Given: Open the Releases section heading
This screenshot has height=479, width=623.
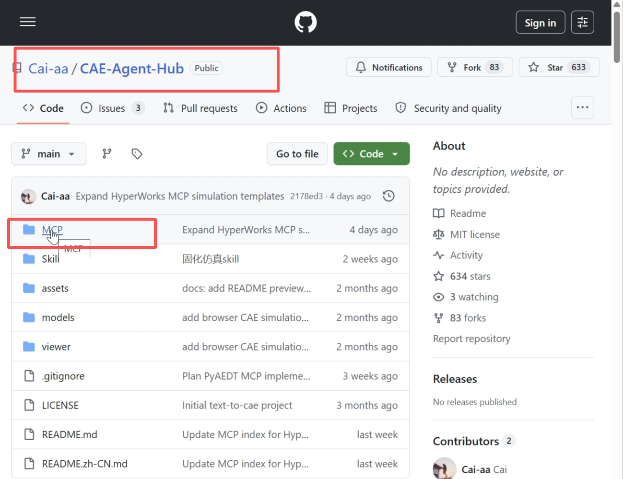Looking at the screenshot, I should pos(455,379).
